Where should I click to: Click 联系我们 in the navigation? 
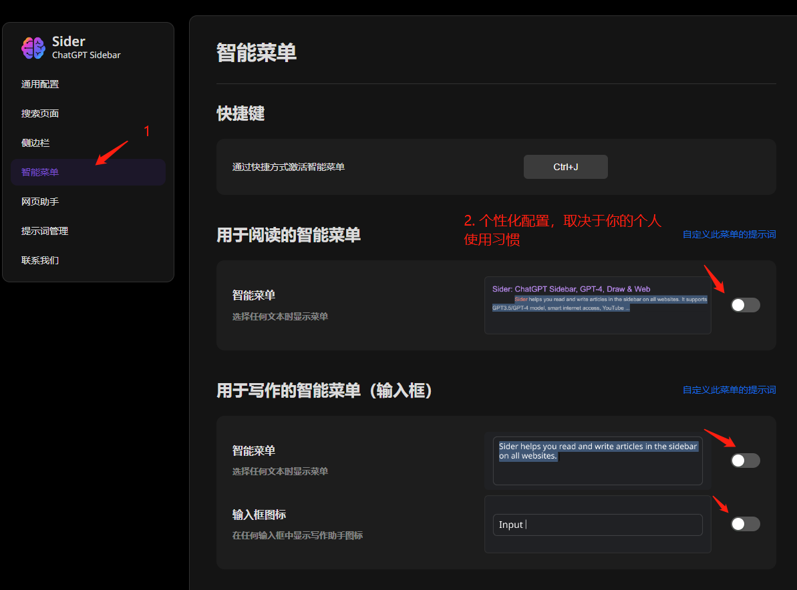coord(40,260)
